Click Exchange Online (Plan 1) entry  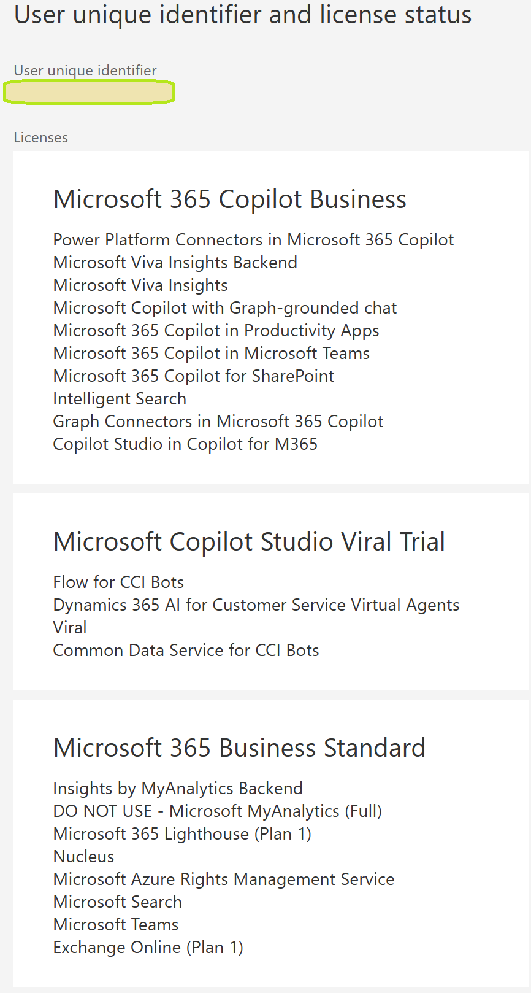(148, 947)
